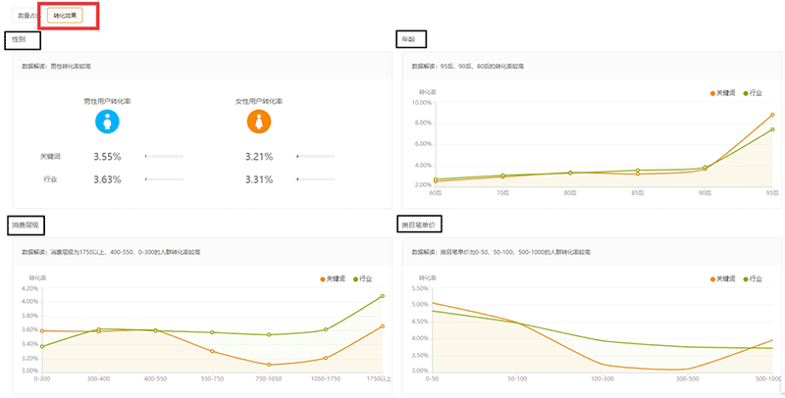
Task: Click male 关键词 3.55% progress bar
Action: point(164,156)
